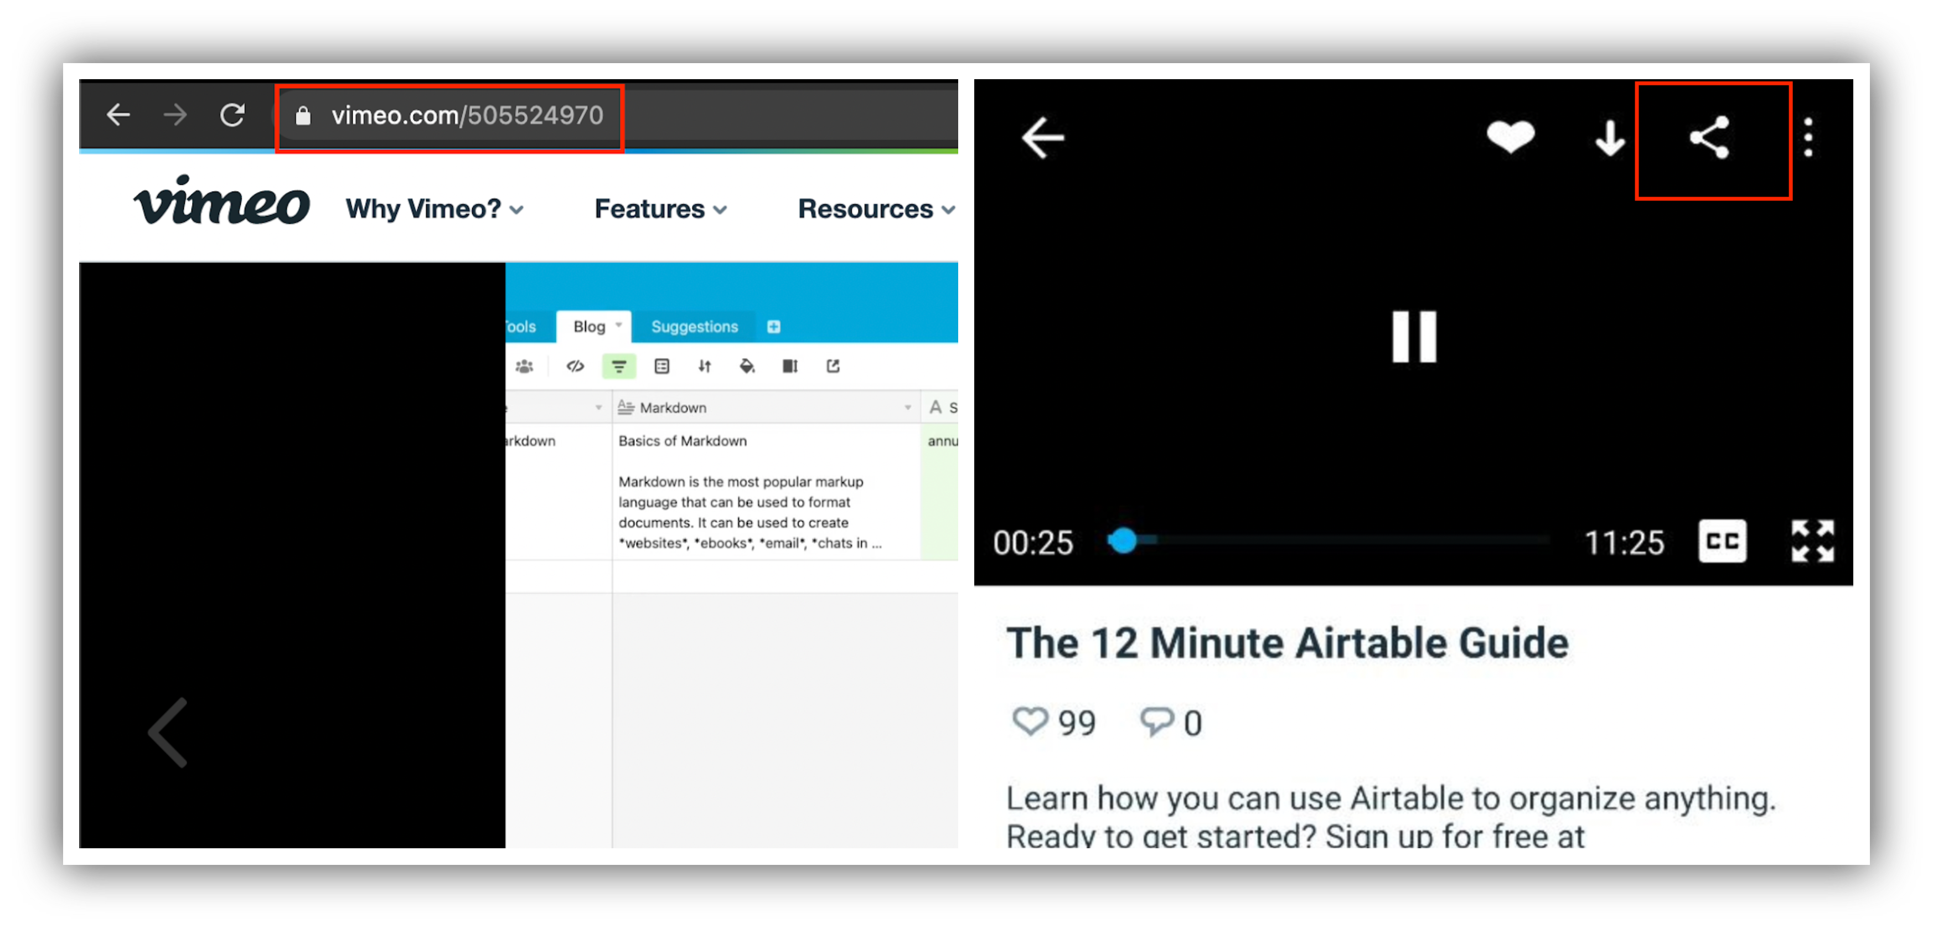Viewport: 1933px width, 928px height.
Task: Open the Features menu
Action: pyautogui.click(x=660, y=209)
